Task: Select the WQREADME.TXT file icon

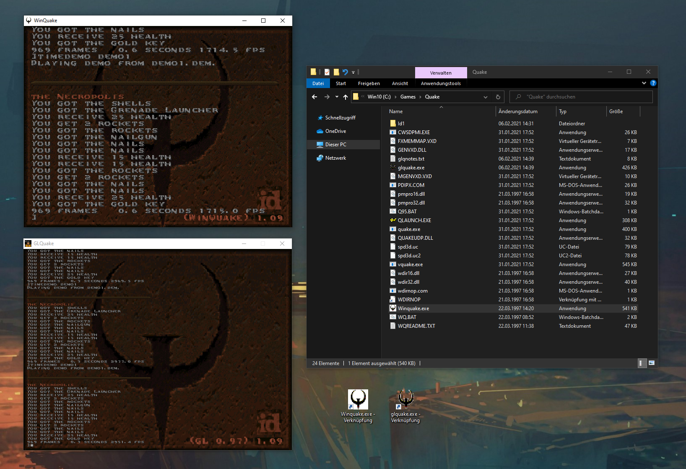Action: 393,326
